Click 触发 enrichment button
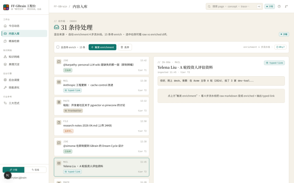294x183 pixels. point(102,47)
